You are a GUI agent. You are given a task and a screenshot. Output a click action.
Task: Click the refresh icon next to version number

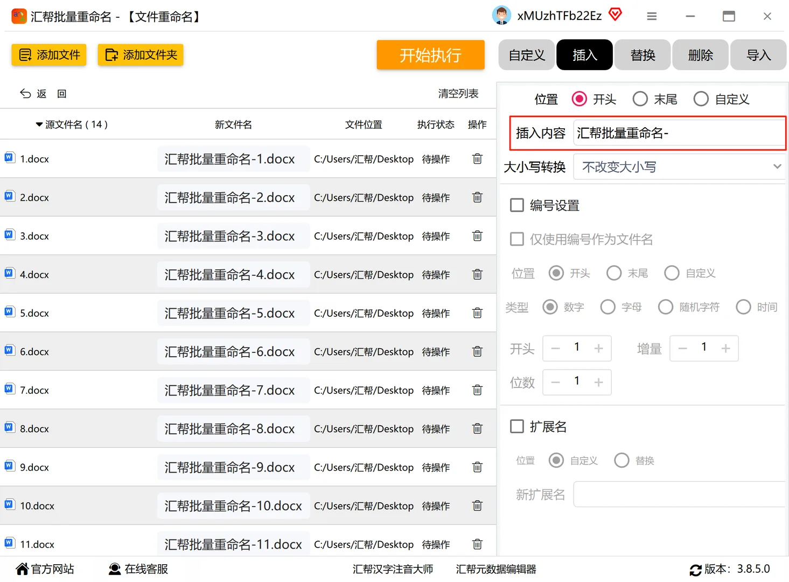[x=695, y=569]
